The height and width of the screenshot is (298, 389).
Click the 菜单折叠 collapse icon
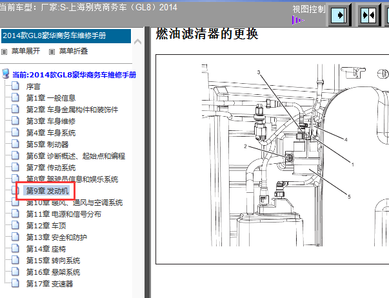(x=52, y=52)
